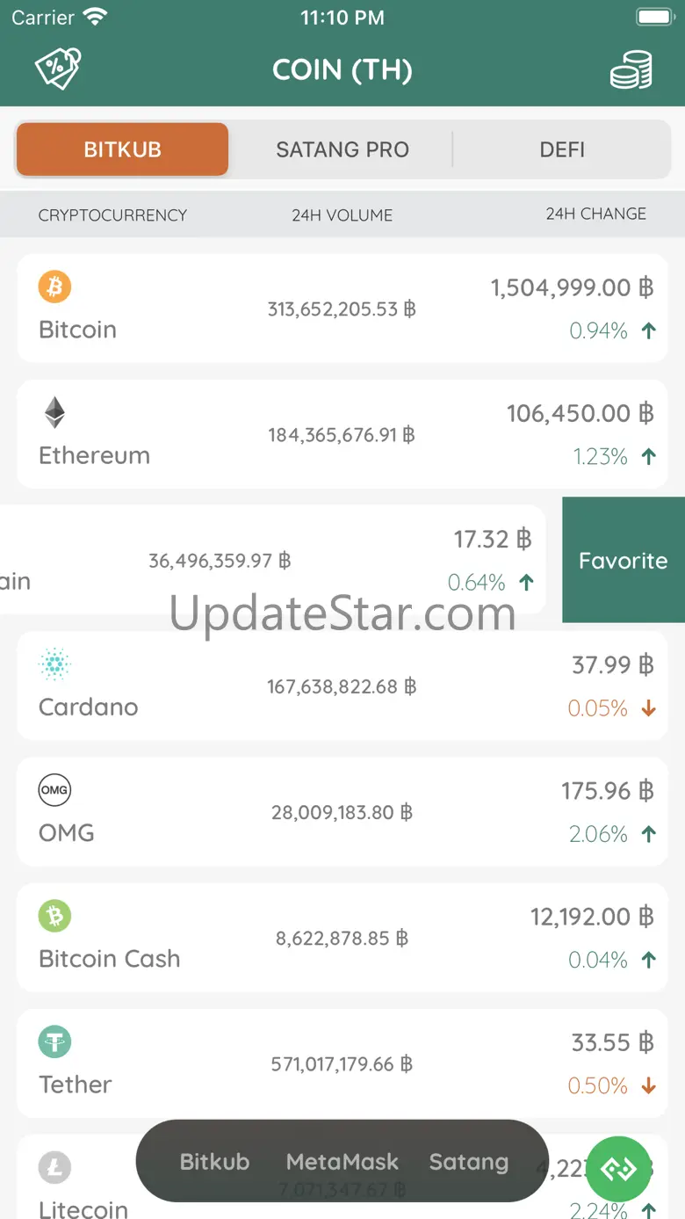Sort by the 24H VOLUME column header

tap(342, 214)
